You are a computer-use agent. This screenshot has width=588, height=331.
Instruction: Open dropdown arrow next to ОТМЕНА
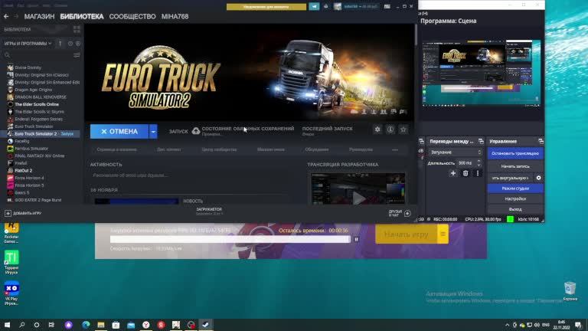point(153,131)
